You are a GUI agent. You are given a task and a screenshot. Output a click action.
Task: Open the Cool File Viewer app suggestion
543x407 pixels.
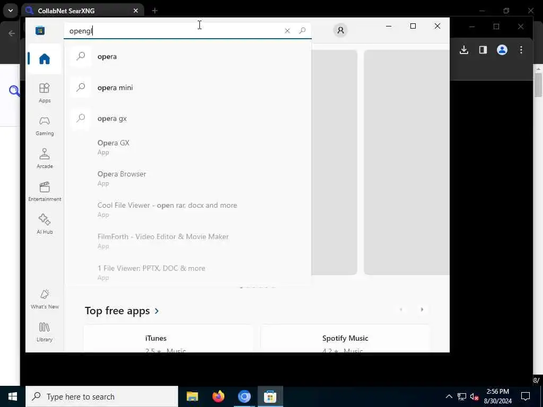pyautogui.click(x=187, y=209)
